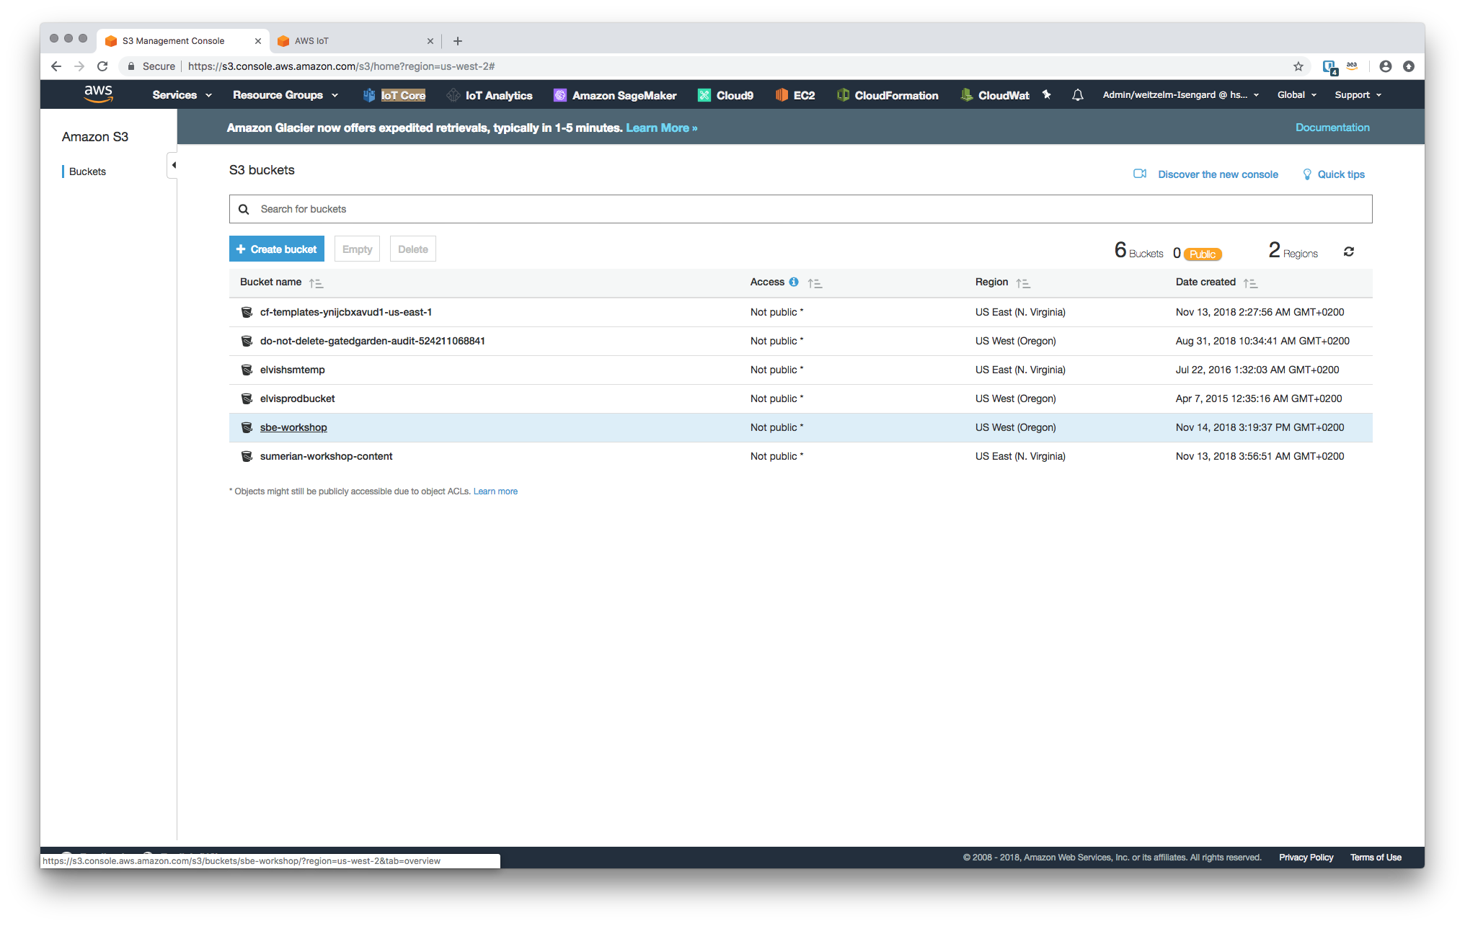Click the AWS logo home icon
Viewport: 1465px width, 926px height.
point(98,94)
